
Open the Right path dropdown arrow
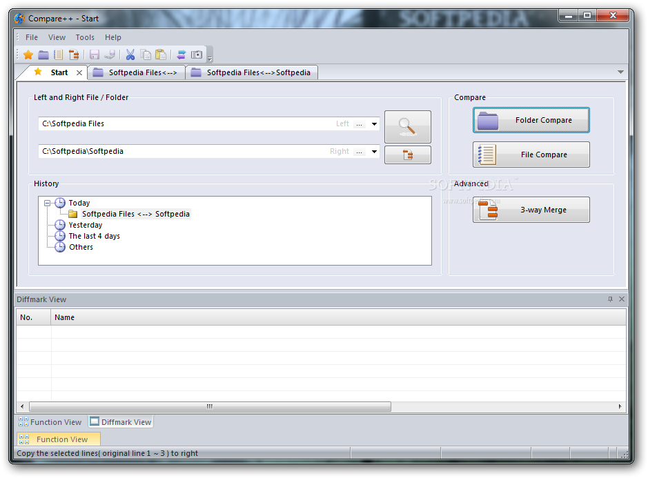point(374,152)
